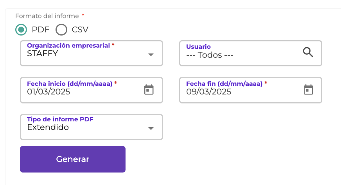Click the 'PDF' radio label text
The width and height of the screenshot is (341, 185).
click(41, 30)
